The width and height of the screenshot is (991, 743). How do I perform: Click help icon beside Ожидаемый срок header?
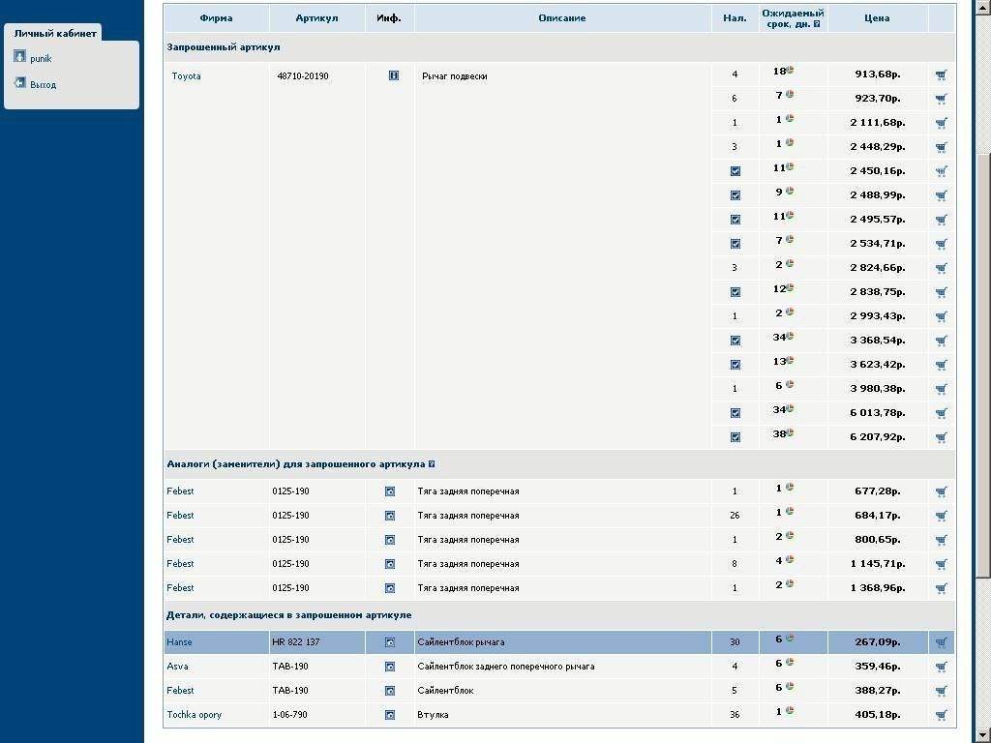tap(817, 24)
